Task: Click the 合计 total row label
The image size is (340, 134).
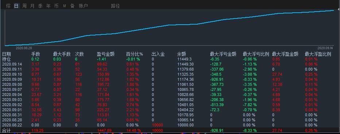Action: tap(7, 130)
